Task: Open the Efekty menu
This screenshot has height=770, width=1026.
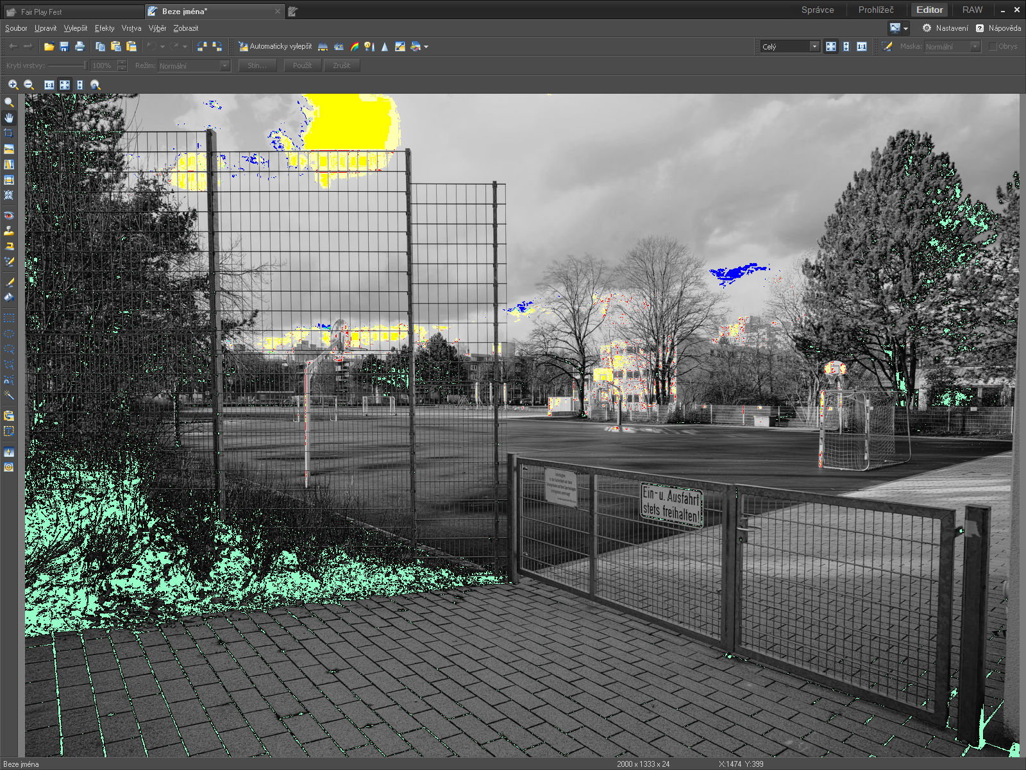Action: (x=105, y=28)
